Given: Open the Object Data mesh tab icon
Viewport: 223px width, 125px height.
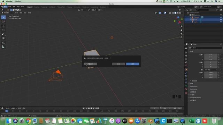Looking at the screenshot, I should pyautogui.click(x=186, y=86).
